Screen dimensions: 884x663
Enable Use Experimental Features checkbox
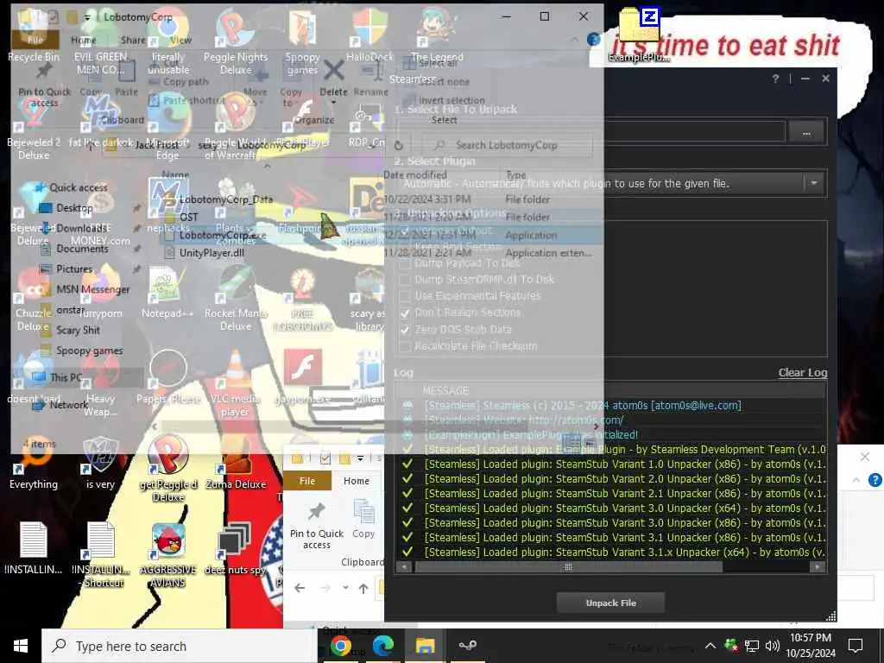[x=405, y=296]
